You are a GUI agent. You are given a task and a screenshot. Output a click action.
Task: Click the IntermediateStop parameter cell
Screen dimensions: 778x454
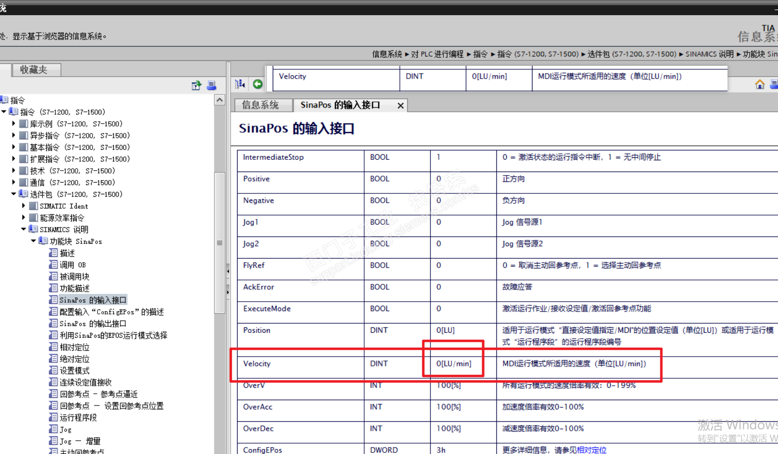[x=300, y=161]
